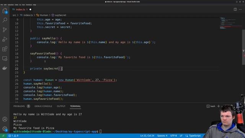Image resolution: width=245 pixels, height=138 pixels.
Task: Open the Extensions view
Action: 5,49
